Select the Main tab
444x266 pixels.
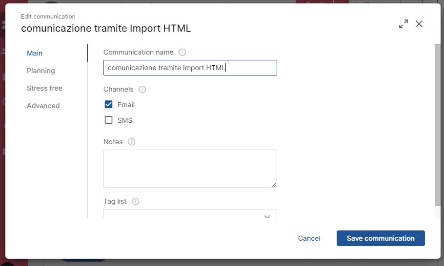pos(35,53)
